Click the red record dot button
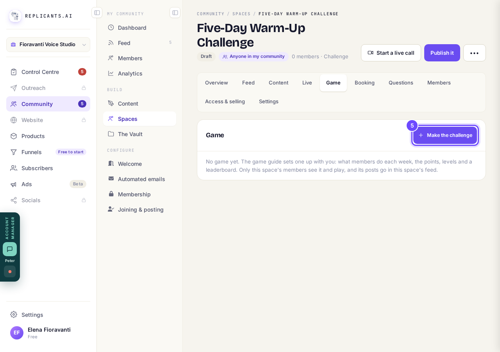Screen dimensions: 500x352 click(10, 271)
